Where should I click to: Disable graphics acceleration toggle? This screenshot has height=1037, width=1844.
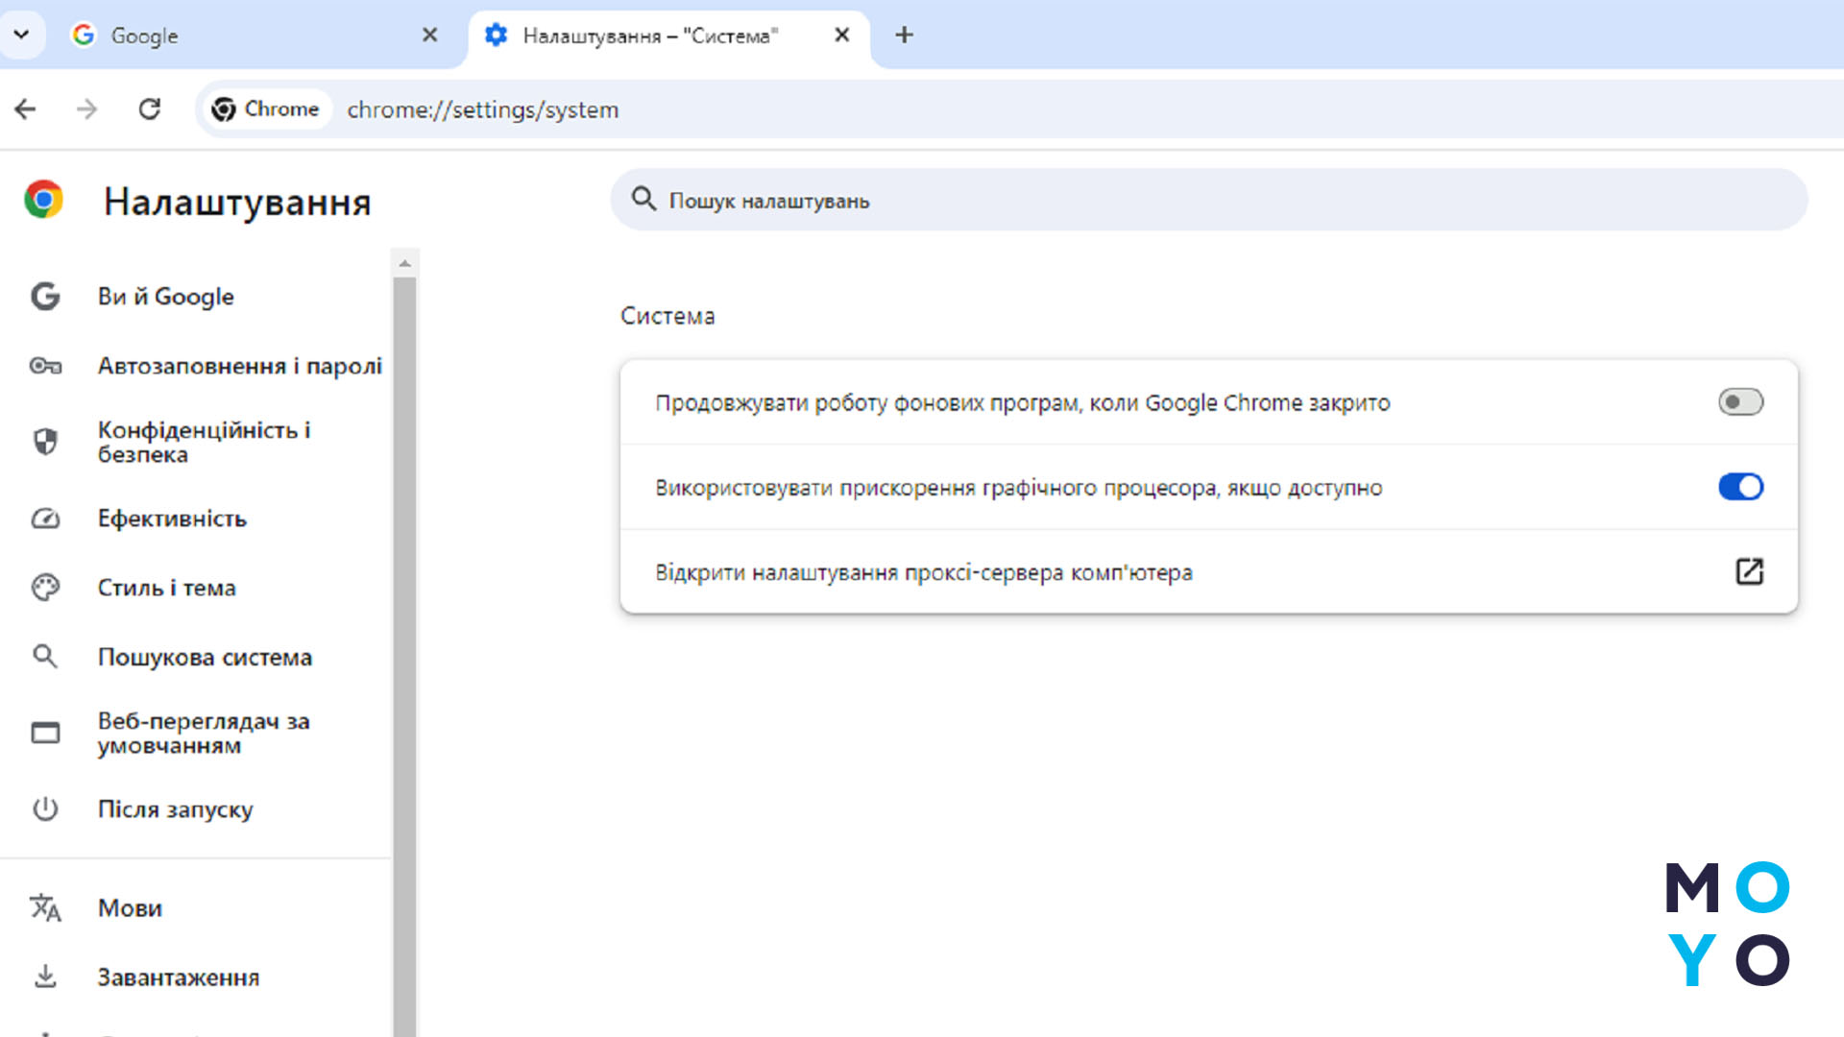click(1740, 487)
